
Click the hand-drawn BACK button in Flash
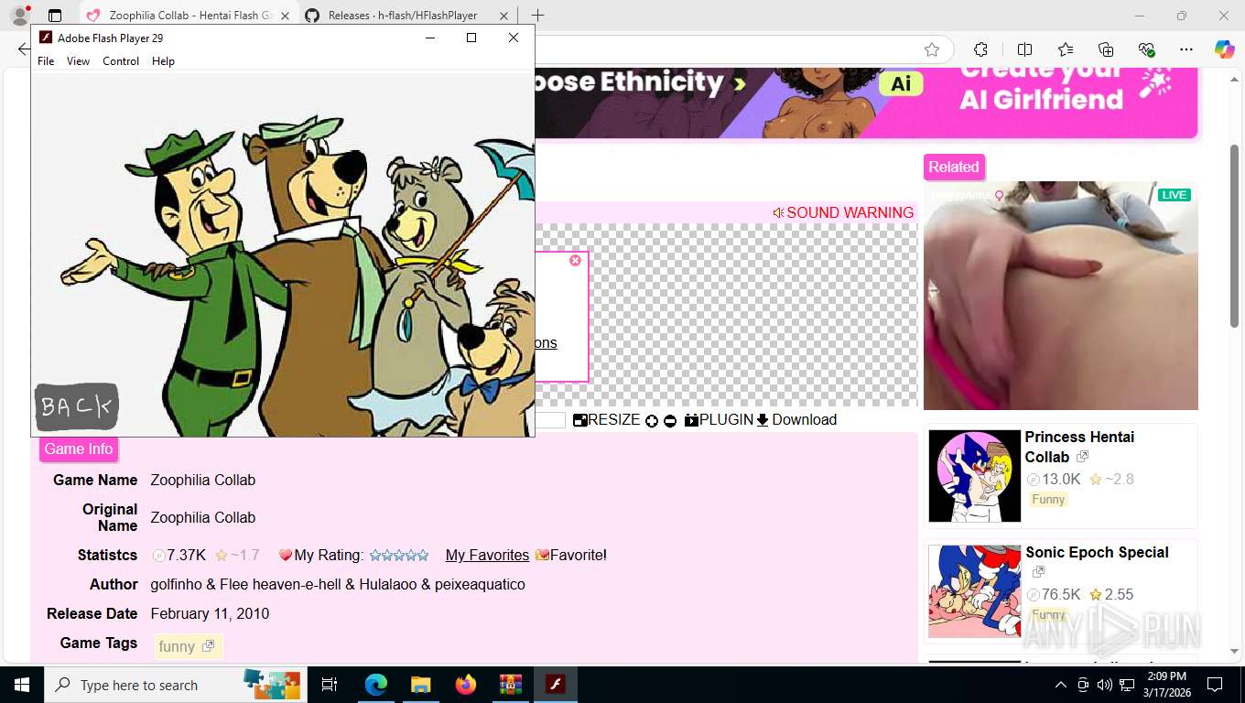coord(77,406)
